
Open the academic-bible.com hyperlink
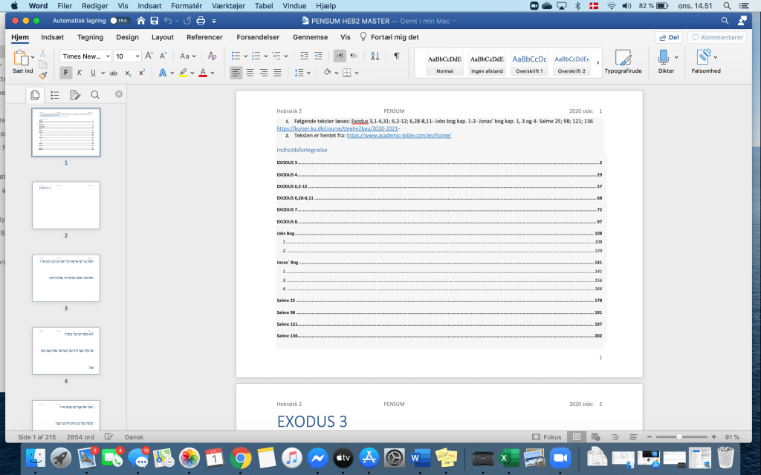click(x=398, y=136)
